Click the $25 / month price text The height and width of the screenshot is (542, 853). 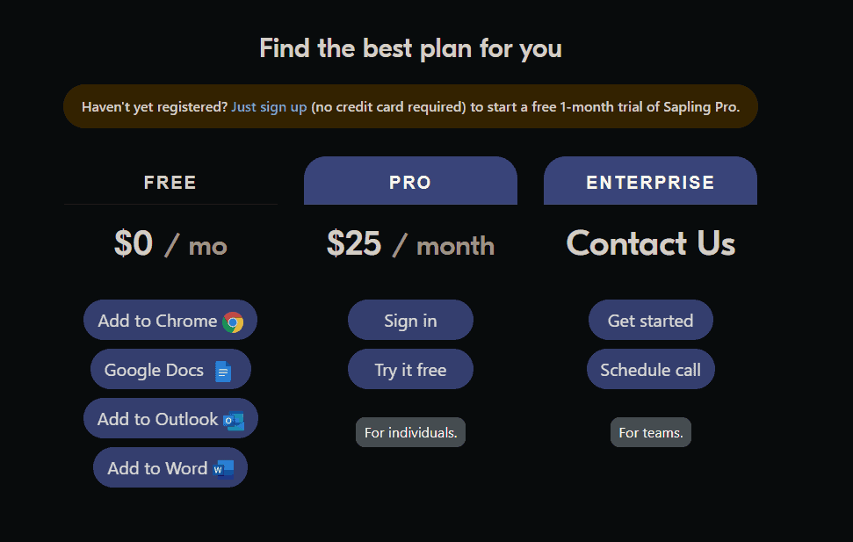tap(411, 244)
